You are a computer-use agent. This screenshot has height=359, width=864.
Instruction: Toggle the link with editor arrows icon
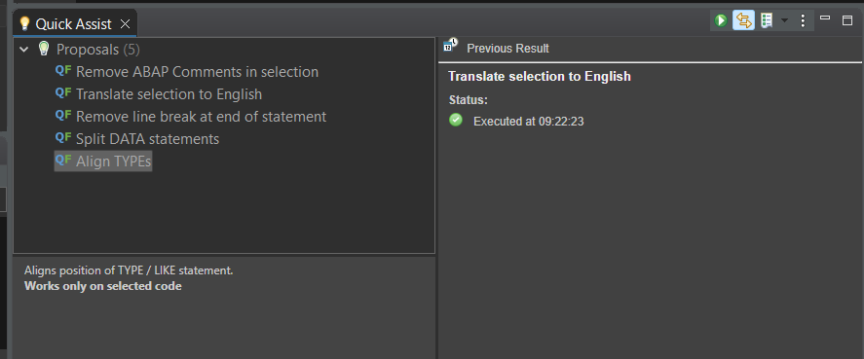743,21
